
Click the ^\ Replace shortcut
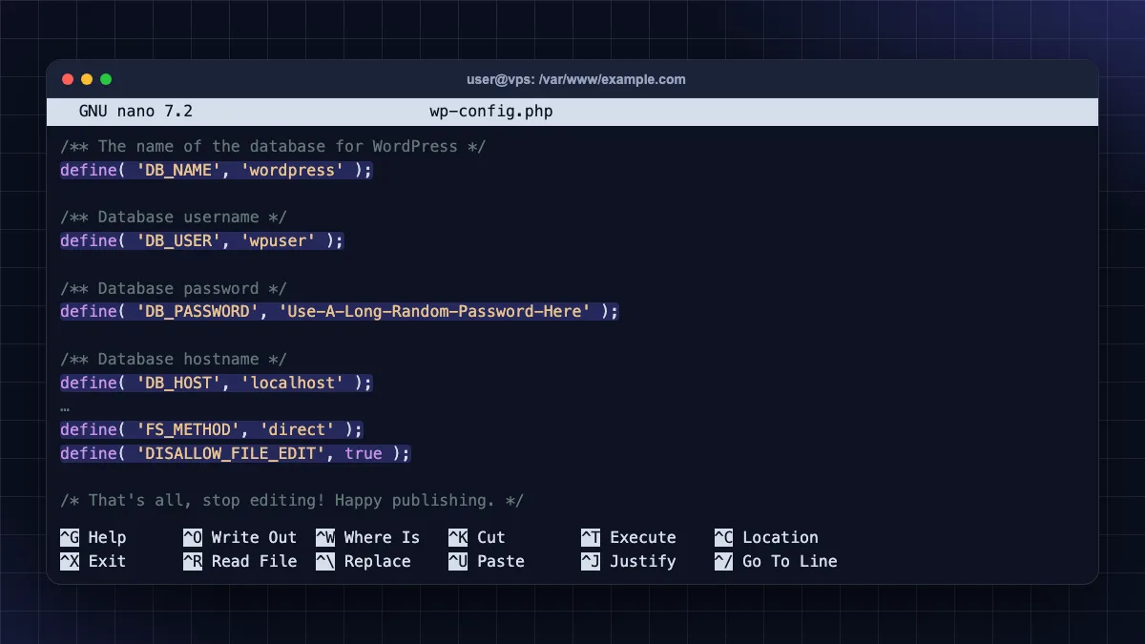pos(364,561)
